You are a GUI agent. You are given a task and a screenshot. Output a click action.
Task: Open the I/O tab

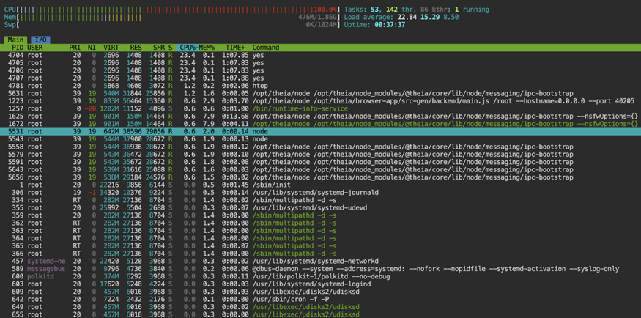tap(40, 40)
